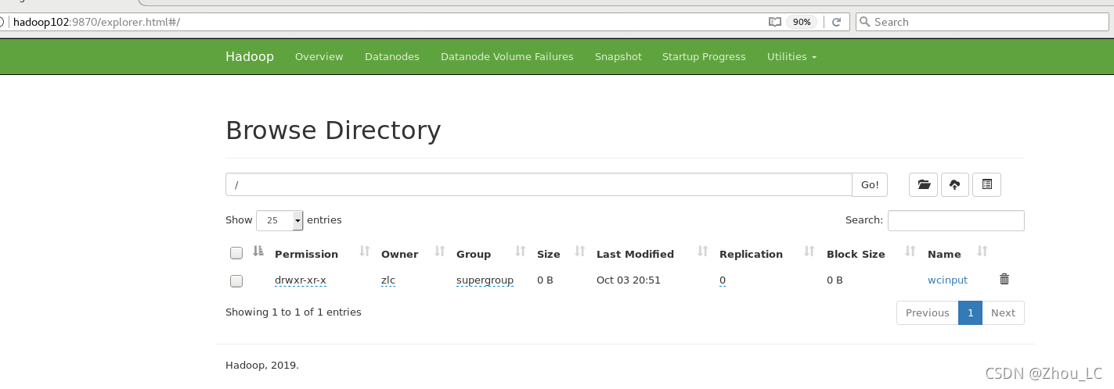This screenshot has width=1114, height=389.
Task: Sort by Name column arrows
Action: coord(982,252)
